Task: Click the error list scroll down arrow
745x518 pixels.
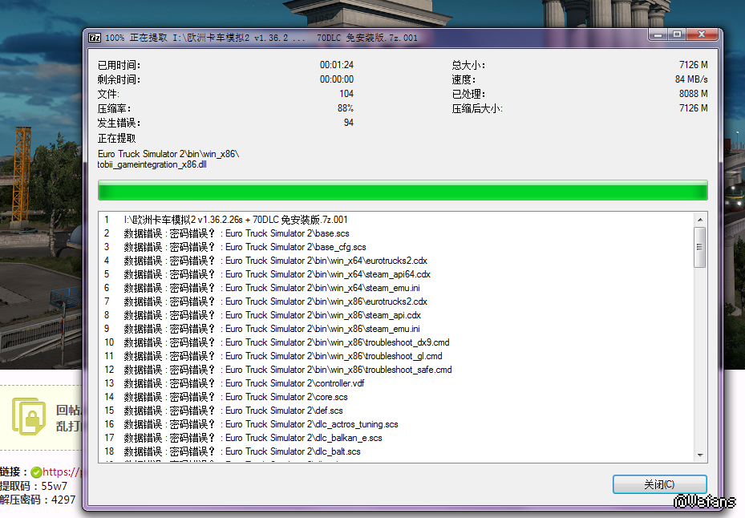Action: tap(700, 455)
